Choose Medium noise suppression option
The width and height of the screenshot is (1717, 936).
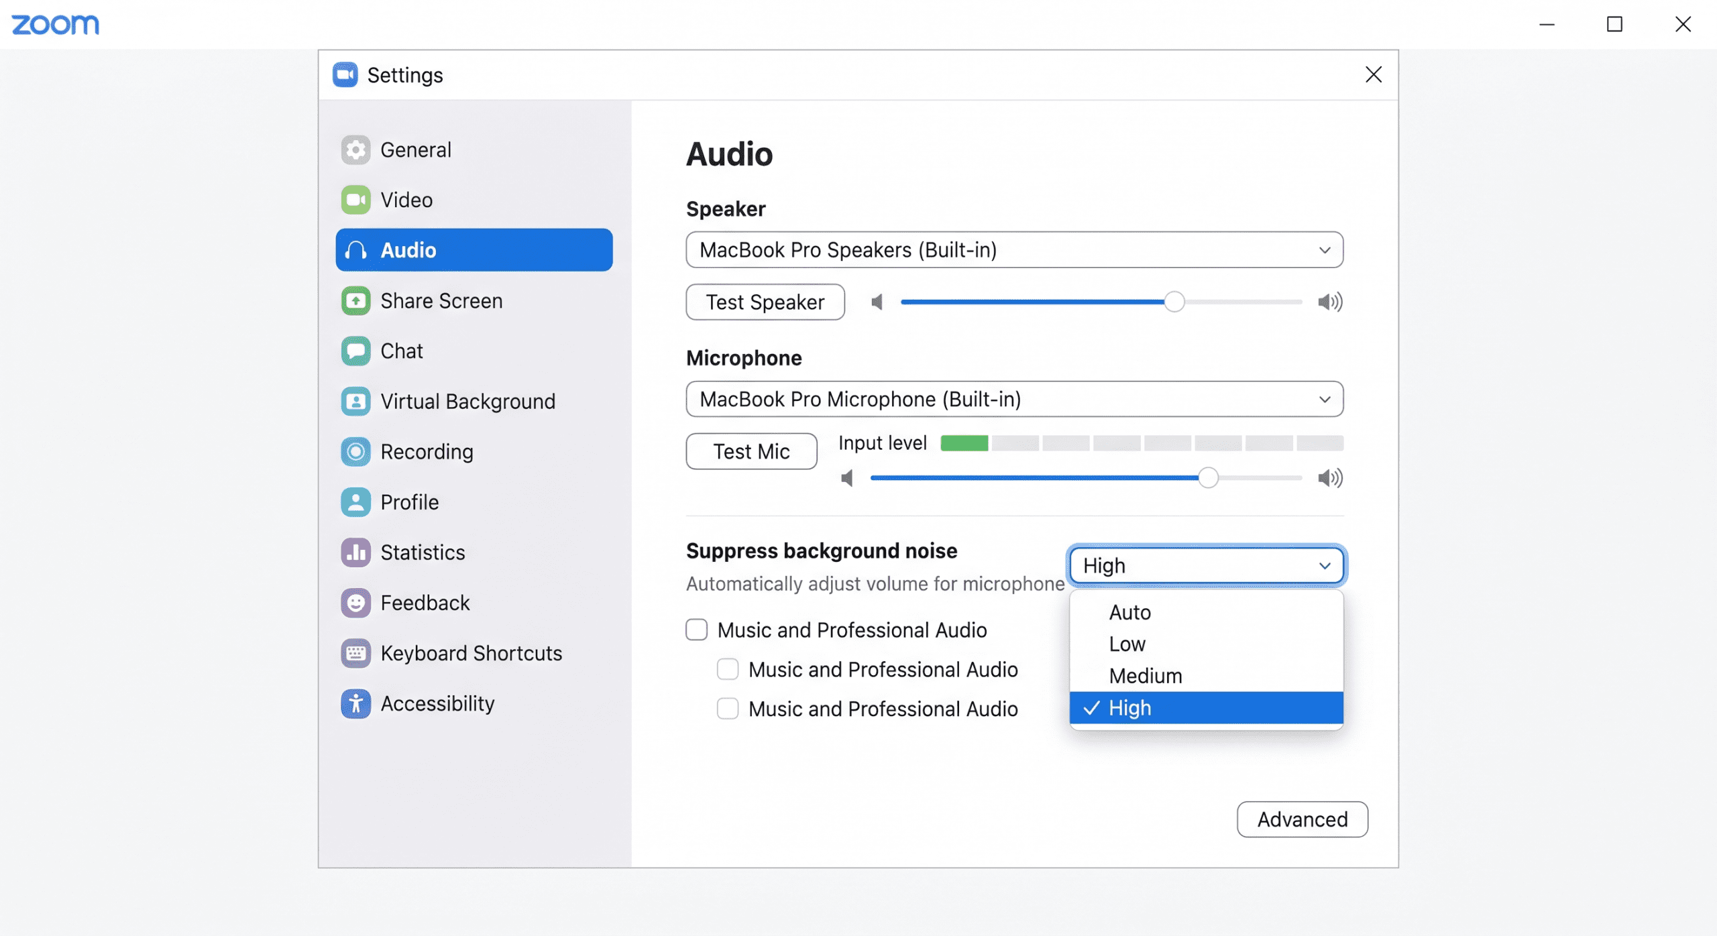click(1206, 676)
